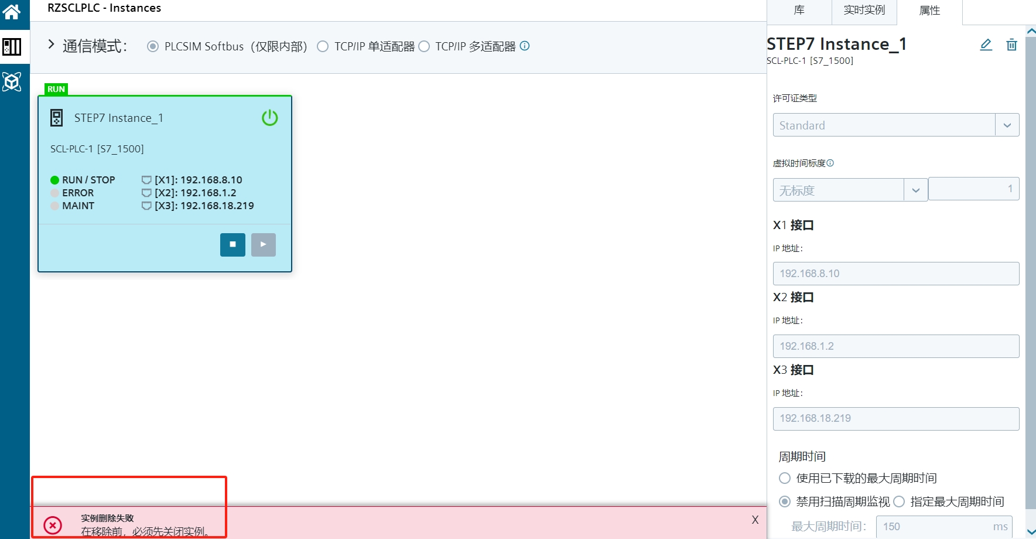Click the green power icon on instance card
Viewport: 1036px width, 539px height.
[269, 118]
